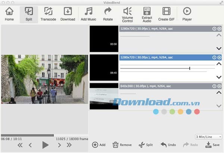Click the Add button to add a video

99,145
